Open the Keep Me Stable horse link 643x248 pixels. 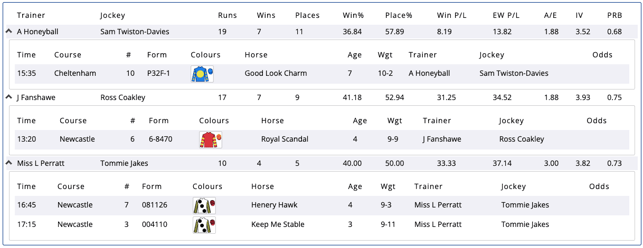[x=278, y=225]
